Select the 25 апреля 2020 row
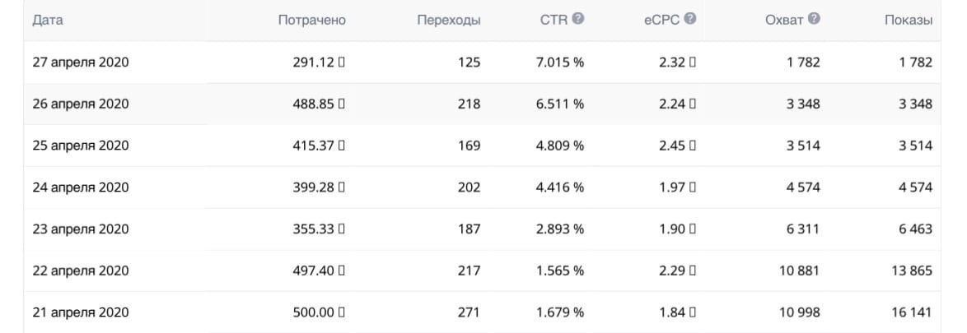This screenshot has width=967, height=333. 81,146
